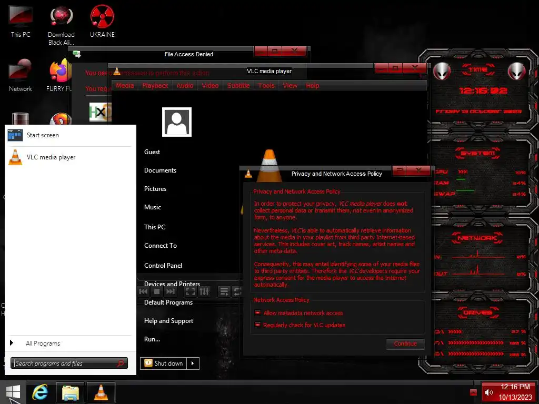Click VLC previous track button
Viewport: 539px width, 404px height.
[x=143, y=291]
